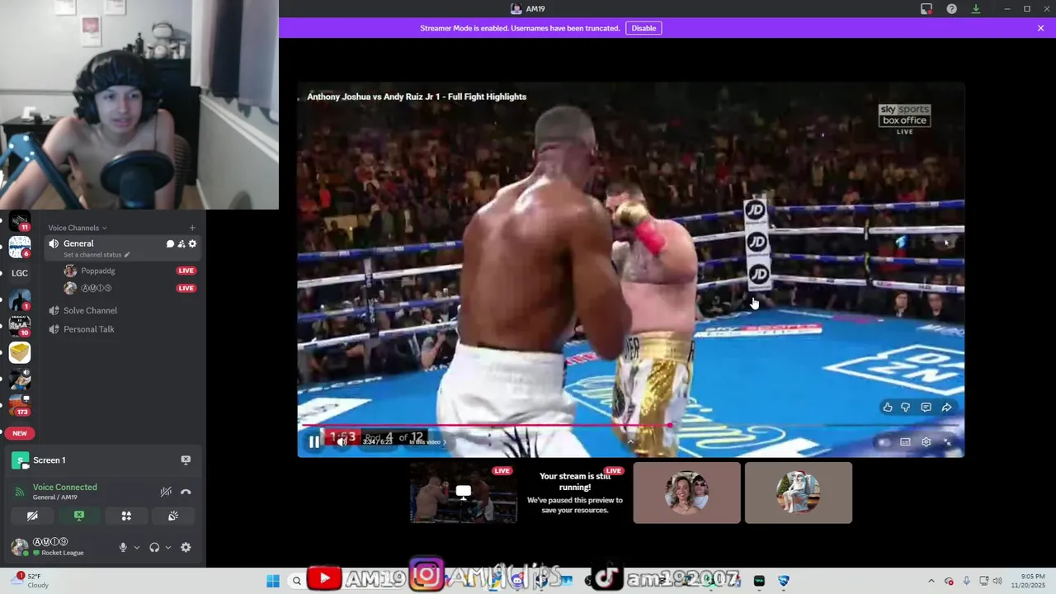Expand 'In this video' chapters chevron

445,442
